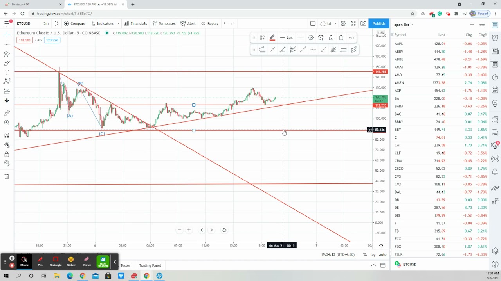Select AMZN row in the watchlist
The image size is (501, 281).
coord(440,83)
